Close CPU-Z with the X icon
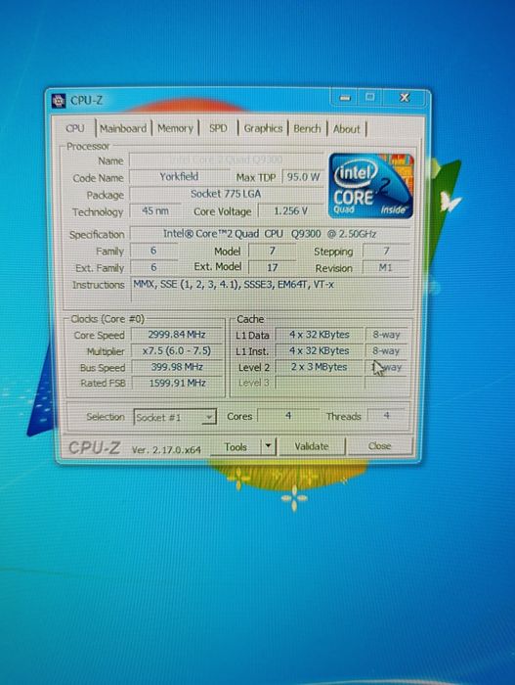 point(405,98)
